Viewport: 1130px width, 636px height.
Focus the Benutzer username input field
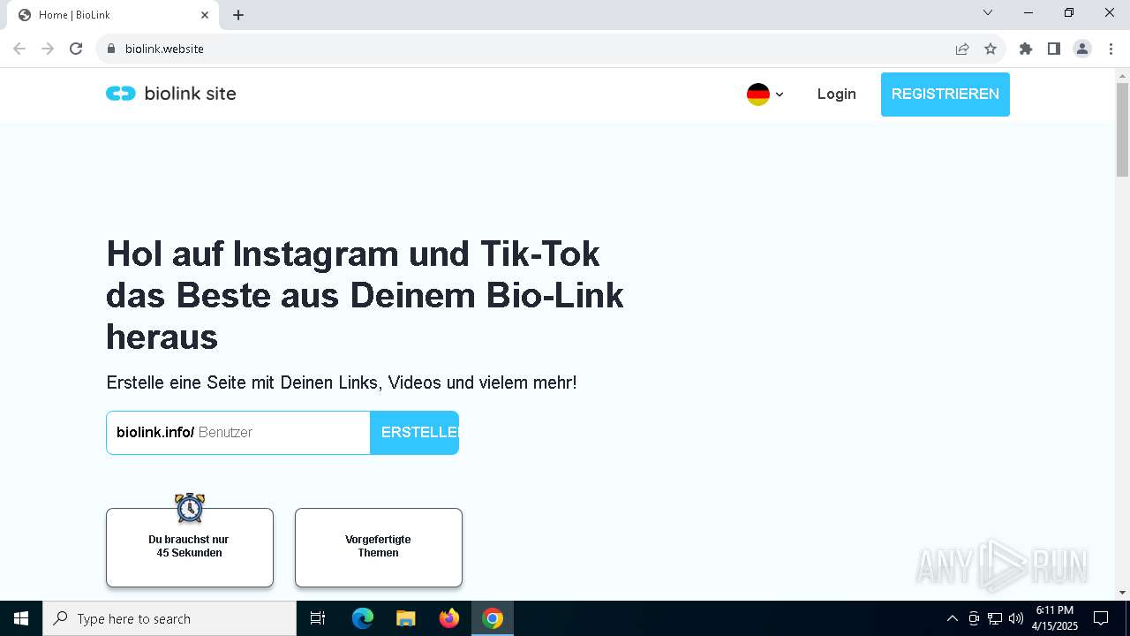(x=282, y=433)
